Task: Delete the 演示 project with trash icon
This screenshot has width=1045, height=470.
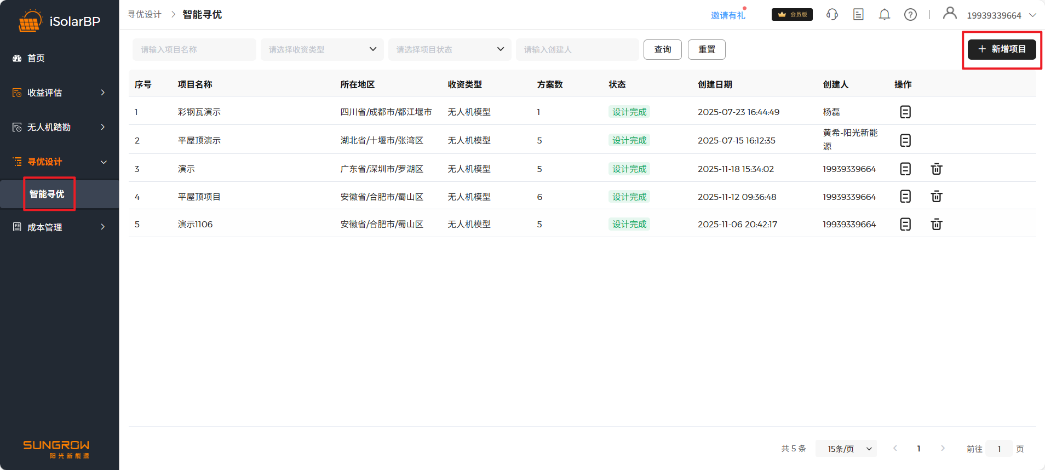Action: (936, 169)
